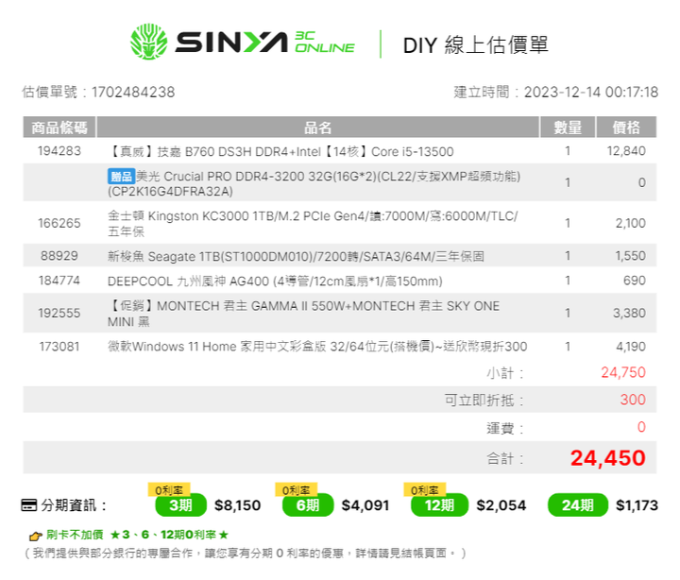Click the 0利率 tag above 3期

point(169,490)
